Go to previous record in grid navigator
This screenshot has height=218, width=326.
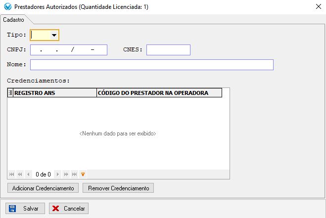28,174
